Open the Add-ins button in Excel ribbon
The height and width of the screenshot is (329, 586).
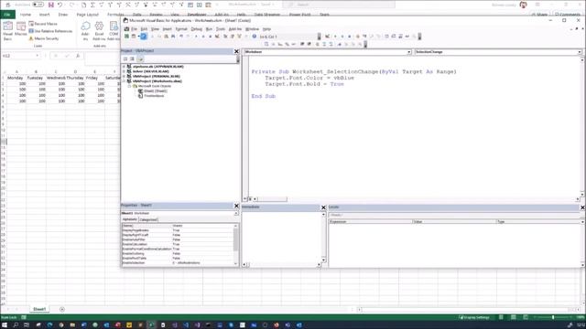85,30
